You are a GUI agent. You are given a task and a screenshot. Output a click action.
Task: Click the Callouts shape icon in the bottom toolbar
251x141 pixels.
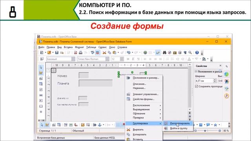coord(208,125)
